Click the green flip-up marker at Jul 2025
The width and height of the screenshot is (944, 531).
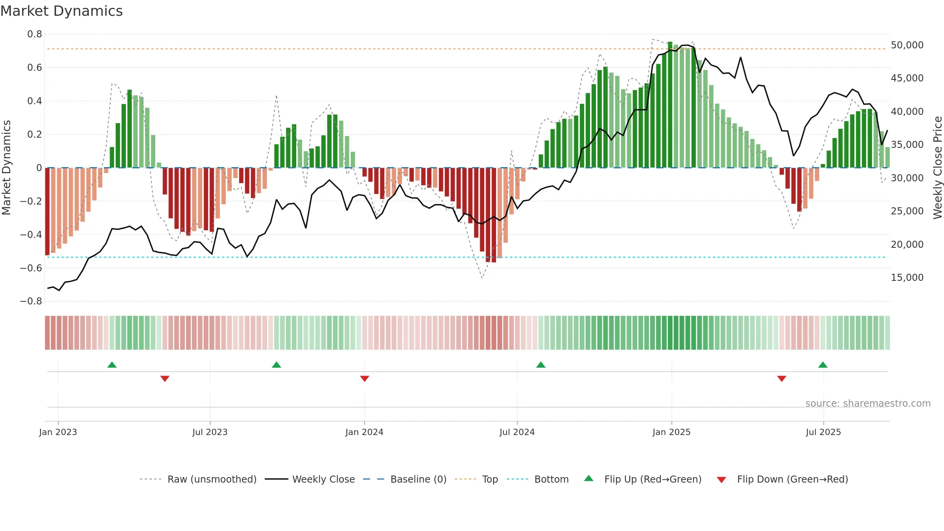823,365
